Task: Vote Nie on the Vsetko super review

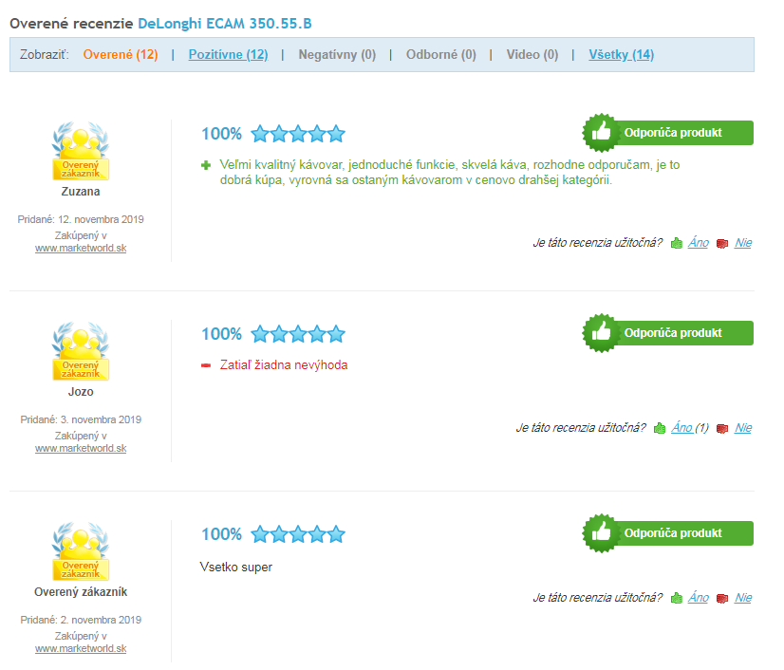Action: click(x=743, y=598)
